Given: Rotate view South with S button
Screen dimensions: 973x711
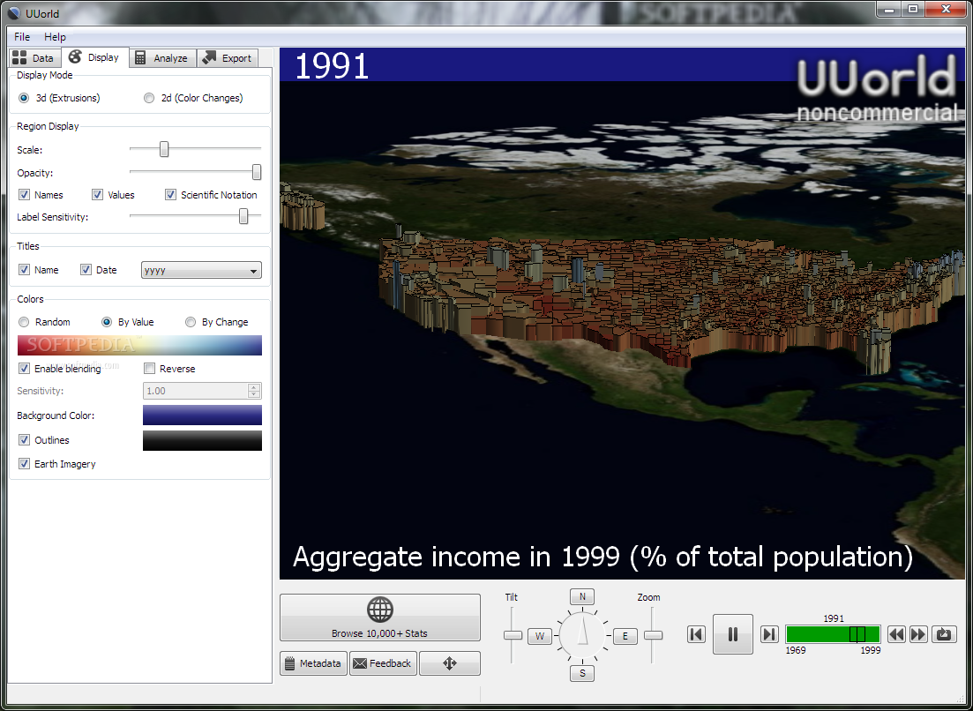Looking at the screenshot, I should pos(582,673).
